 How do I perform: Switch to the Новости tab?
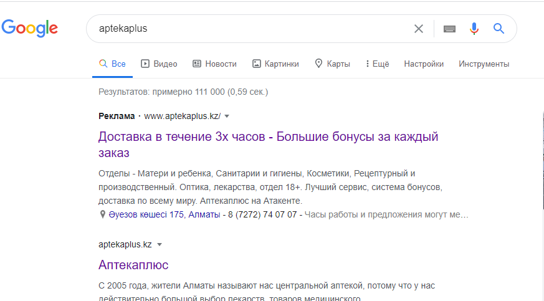point(214,64)
